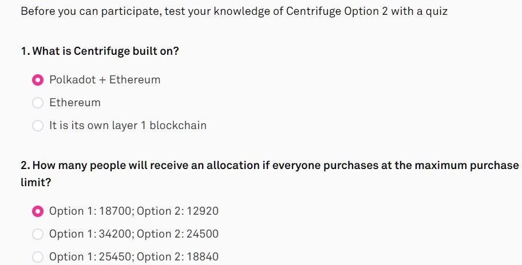The width and height of the screenshot is (522, 265).
Task: Click the "It is its own layer 1 blockchain" text
Action: click(x=128, y=126)
